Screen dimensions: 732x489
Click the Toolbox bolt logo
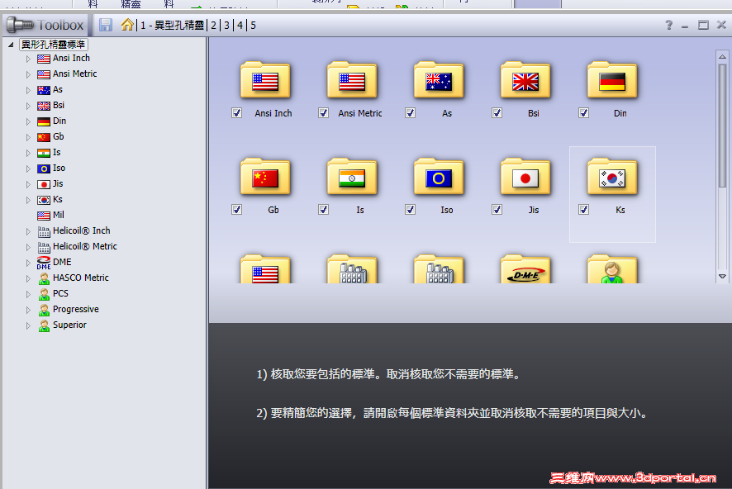pos(20,24)
